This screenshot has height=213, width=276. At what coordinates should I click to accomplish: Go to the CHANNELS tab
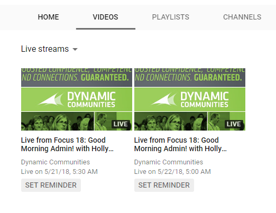(242, 17)
